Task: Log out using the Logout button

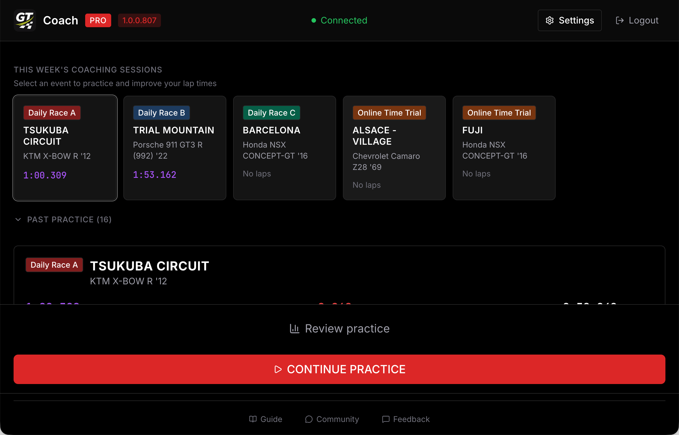Action: pyautogui.click(x=637, y=20)
